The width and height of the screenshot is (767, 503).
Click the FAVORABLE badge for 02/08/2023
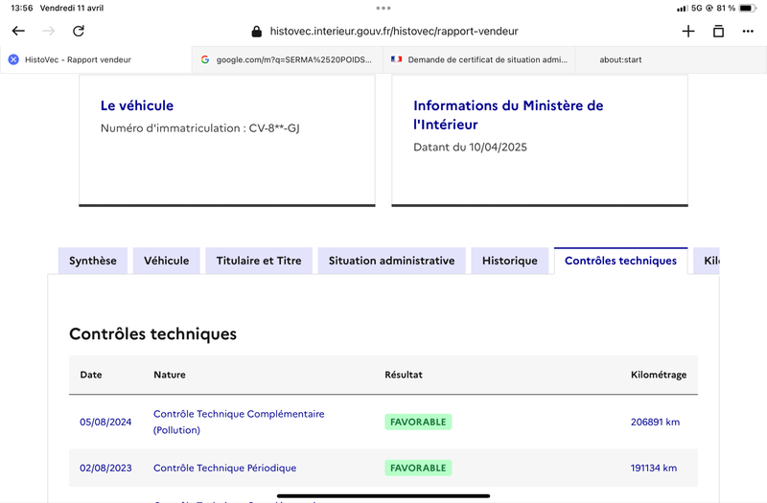(418, 468)
